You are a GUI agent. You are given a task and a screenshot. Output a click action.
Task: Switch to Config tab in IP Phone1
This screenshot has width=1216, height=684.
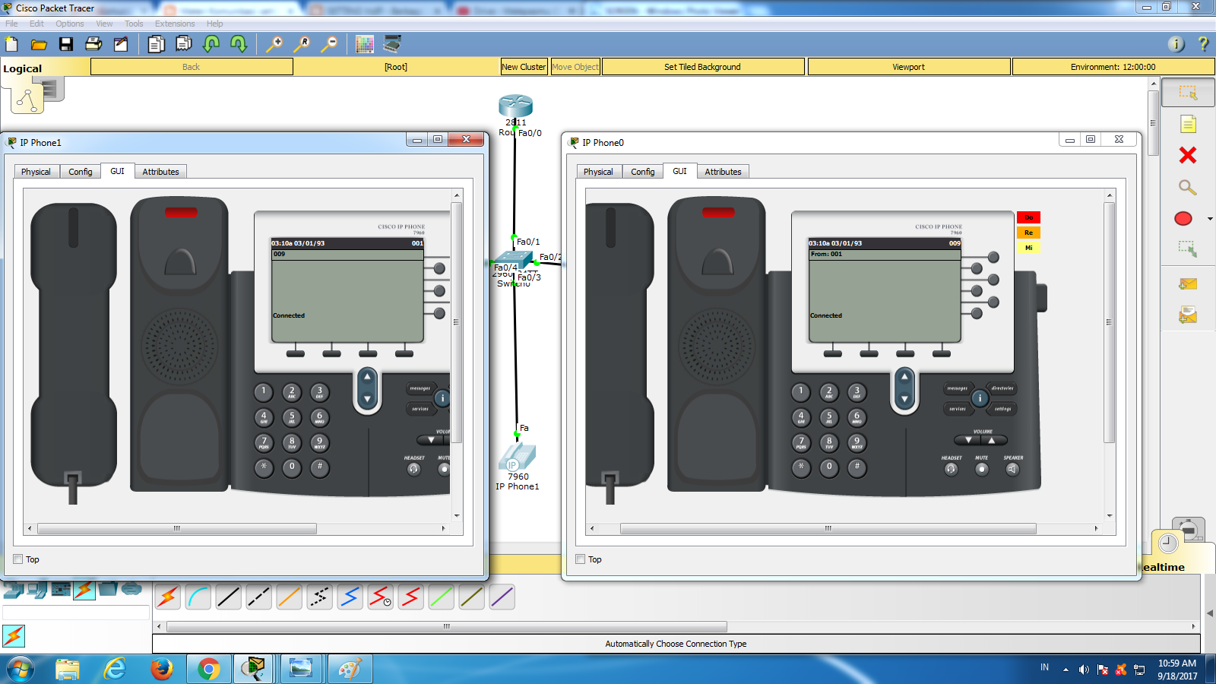click(x=81, y=172)
